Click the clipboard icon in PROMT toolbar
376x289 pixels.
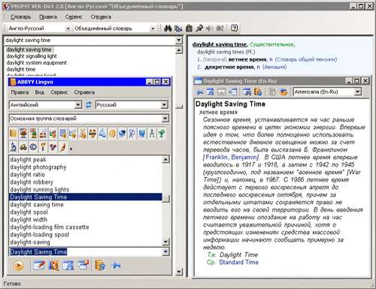(190, 28)
